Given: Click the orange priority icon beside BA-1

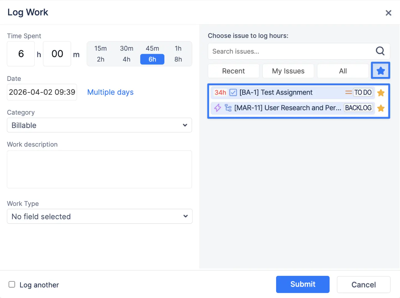Looking at the screenshot, I should pos(348,92).
